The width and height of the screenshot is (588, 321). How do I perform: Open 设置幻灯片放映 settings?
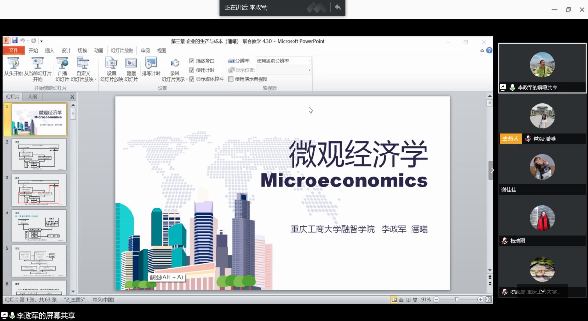pyautogui.click(x=111, y=63)
